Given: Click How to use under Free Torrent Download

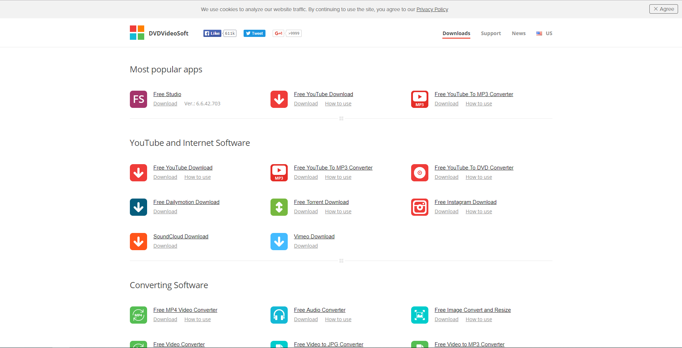Looking at the screenshot, I should (338, 211).
